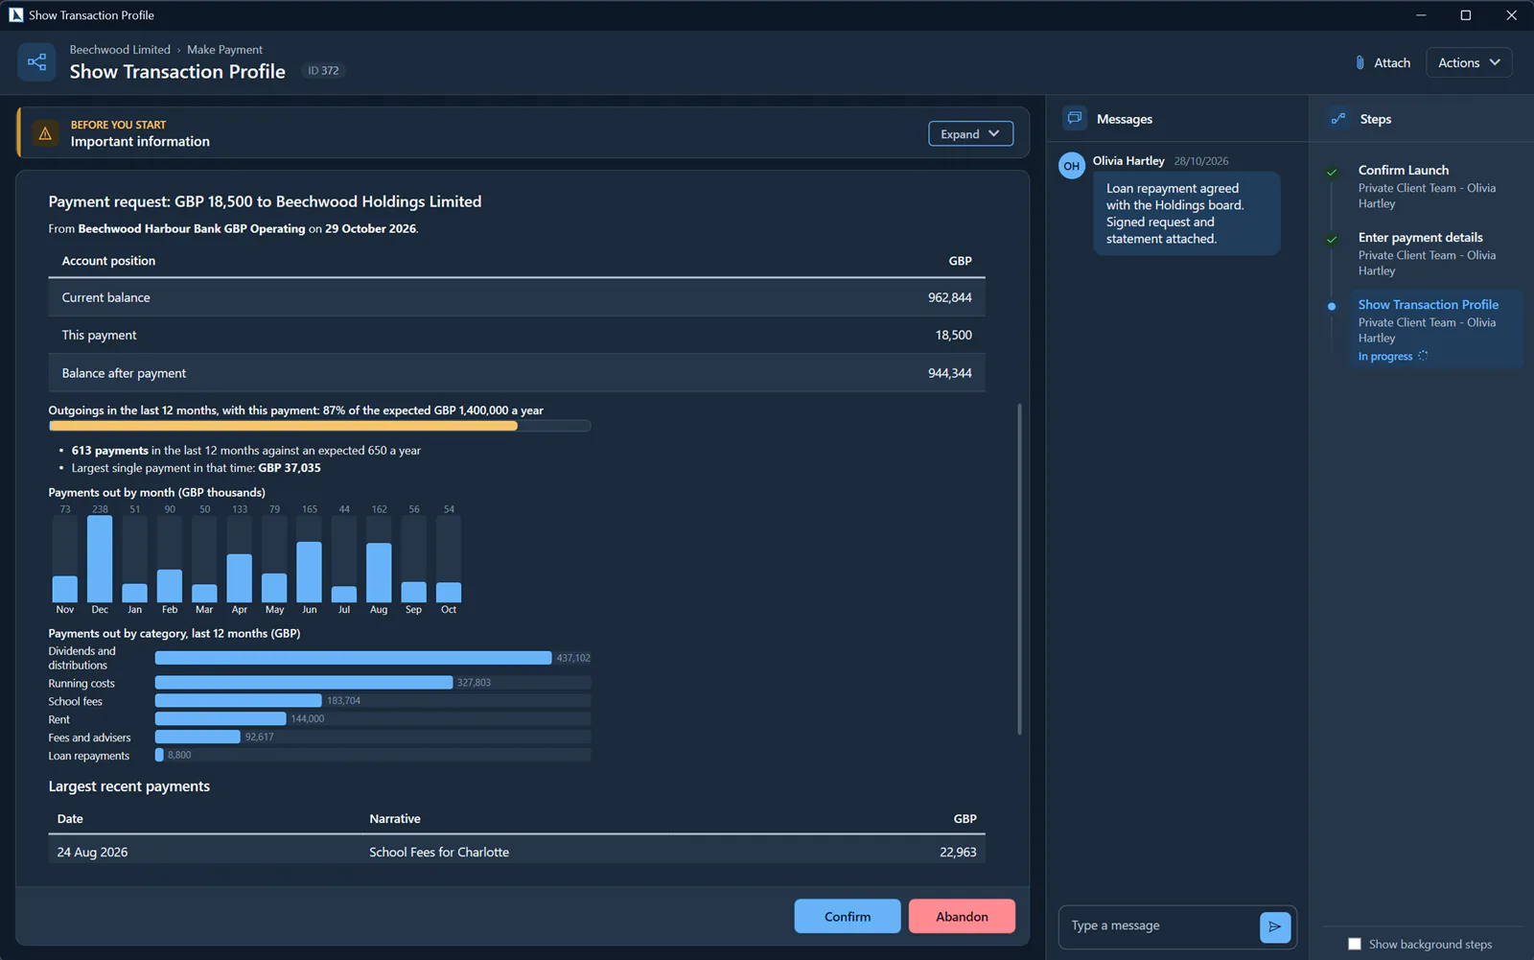Click the Steps panel icon

pos(1338,119)
